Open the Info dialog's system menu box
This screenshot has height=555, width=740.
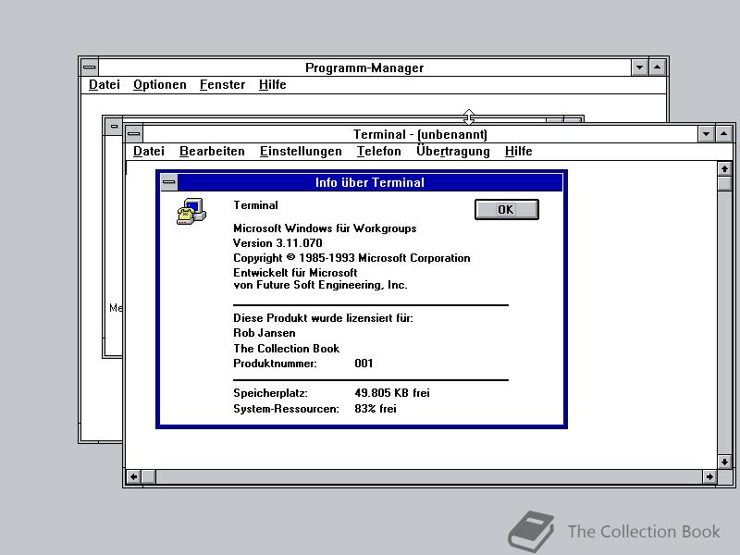pos(169,182)
